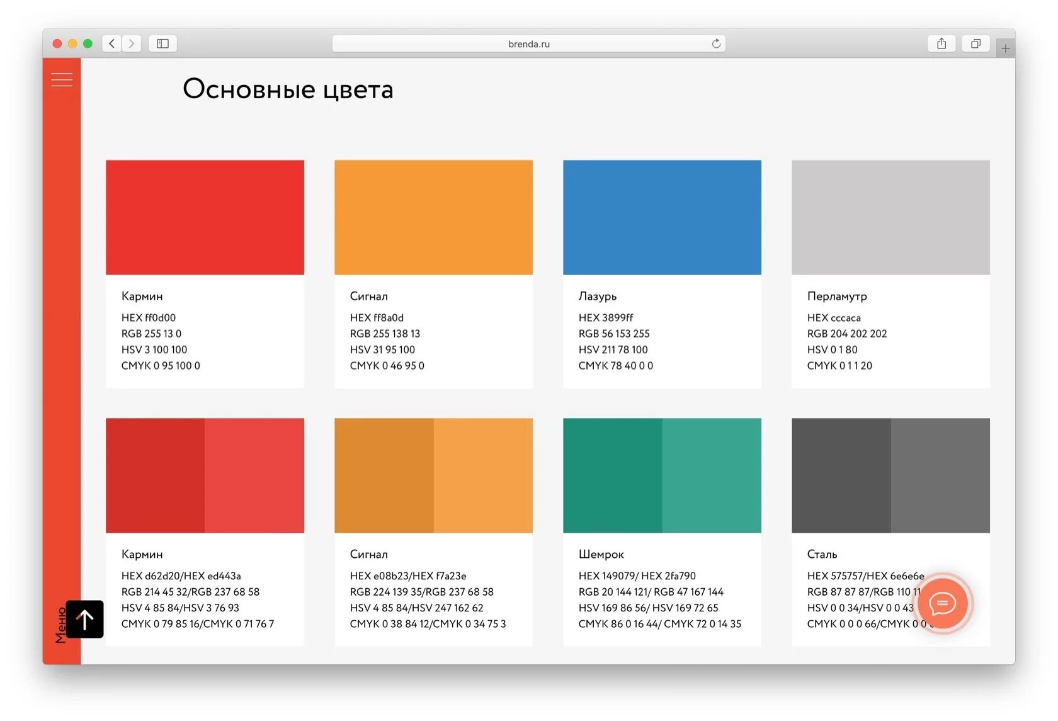Select the dark gray 575757 swatch half
Viewport: 1058px width, 721px height.
[841, 475]
